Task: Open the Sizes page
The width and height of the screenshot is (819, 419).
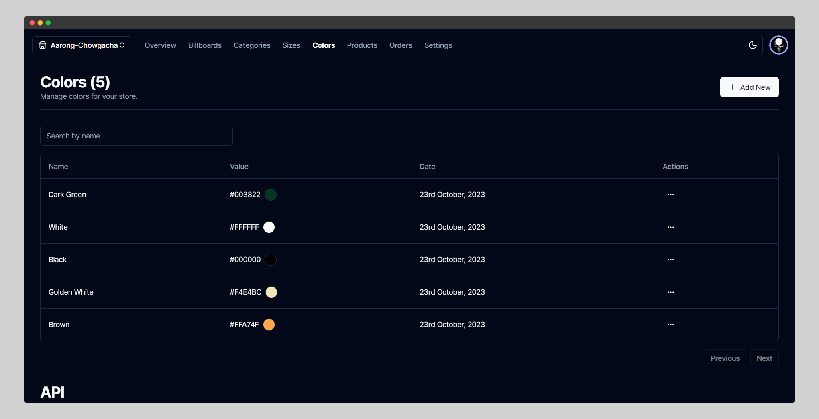Action: (291, 45)
